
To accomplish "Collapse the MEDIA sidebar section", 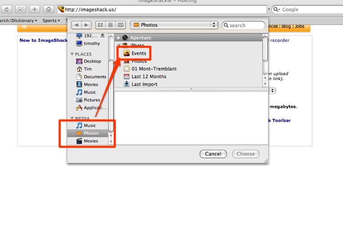I will [72, 118].
